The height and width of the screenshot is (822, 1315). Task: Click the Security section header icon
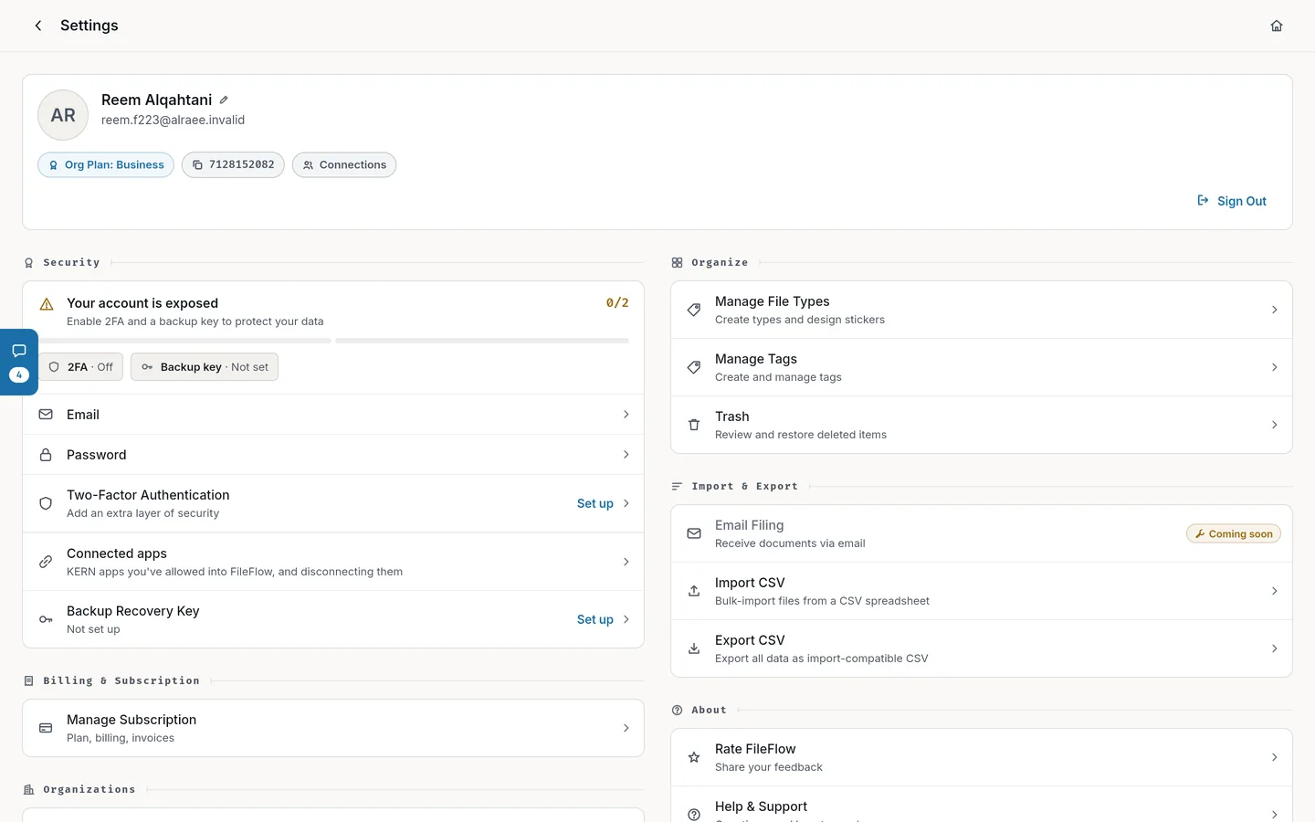(28, 263)
